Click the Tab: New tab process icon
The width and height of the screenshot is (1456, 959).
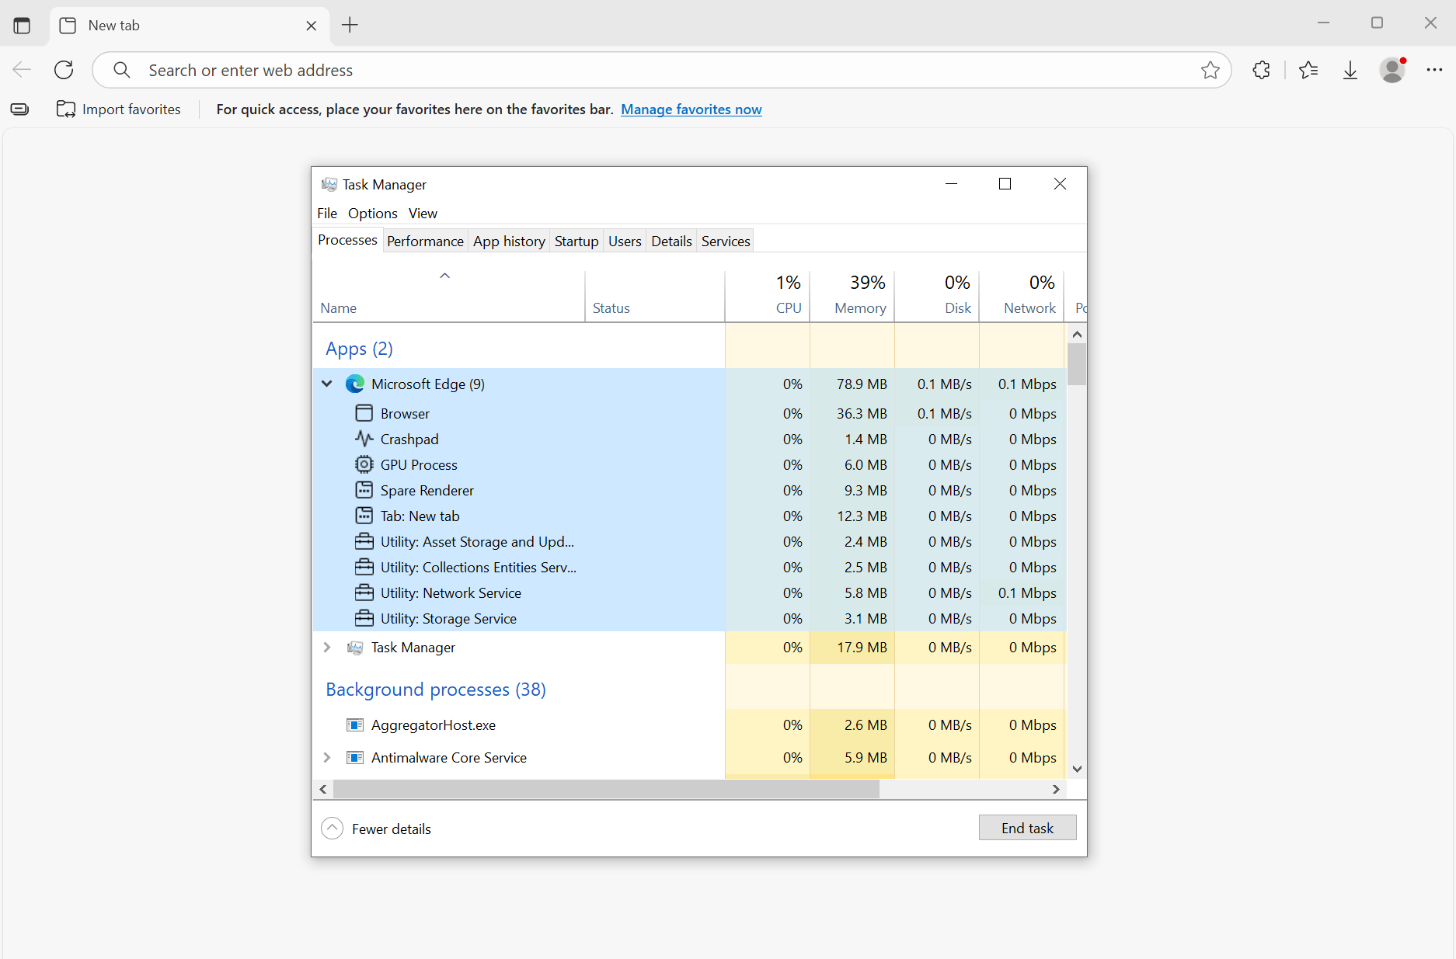coord(364,516)
